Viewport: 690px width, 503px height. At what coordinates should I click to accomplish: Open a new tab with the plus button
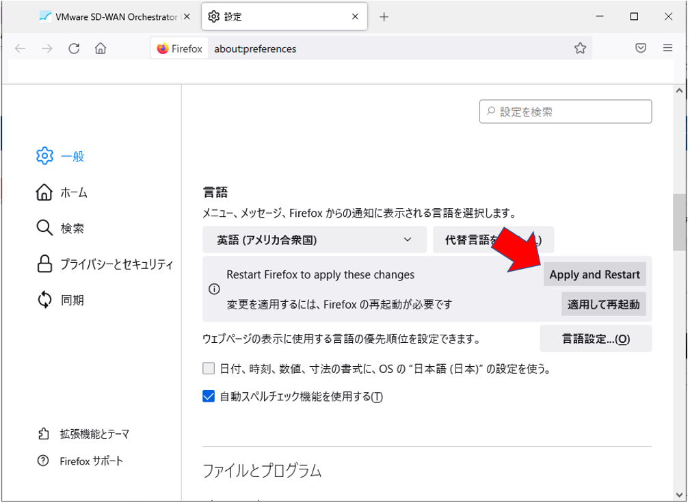(x=384, y=17)
